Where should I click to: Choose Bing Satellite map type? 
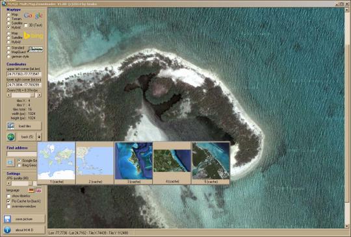(x=8, y=38)
